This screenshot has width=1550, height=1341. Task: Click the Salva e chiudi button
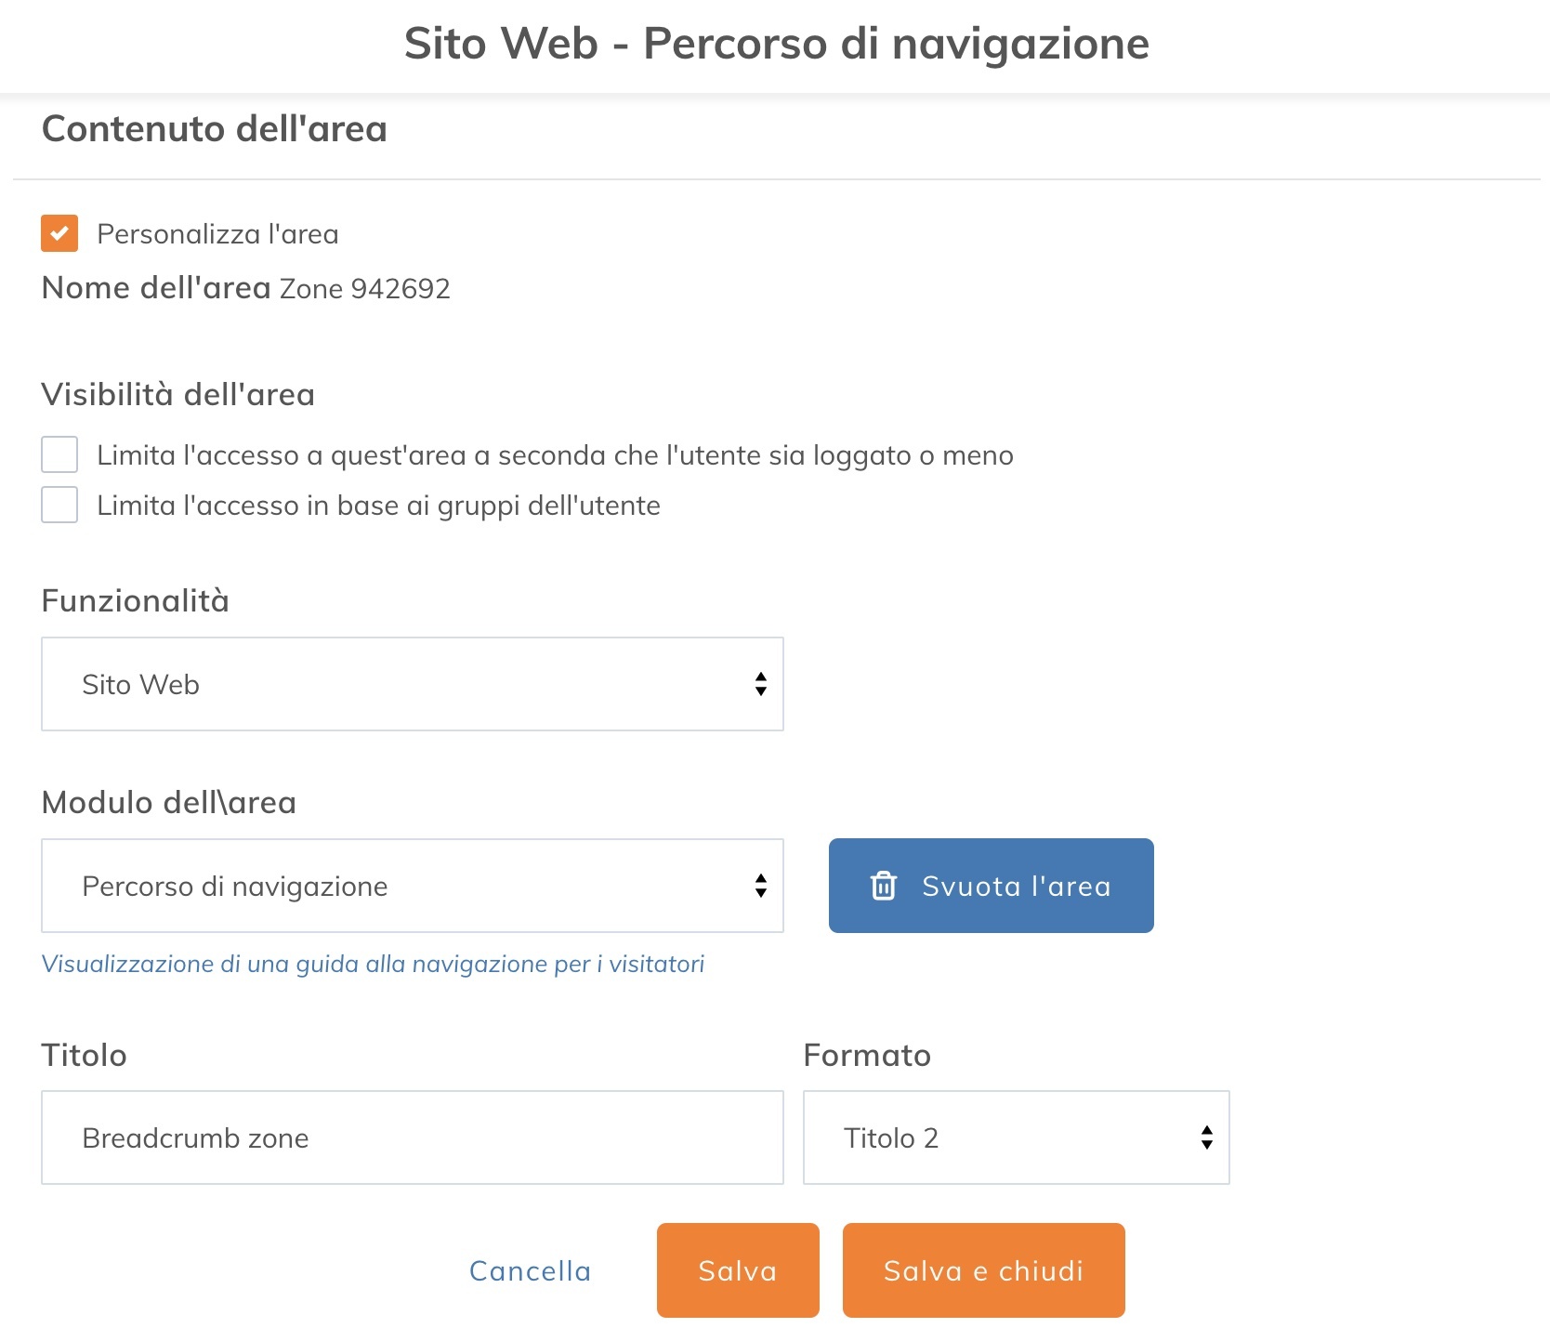[983, 1270]
